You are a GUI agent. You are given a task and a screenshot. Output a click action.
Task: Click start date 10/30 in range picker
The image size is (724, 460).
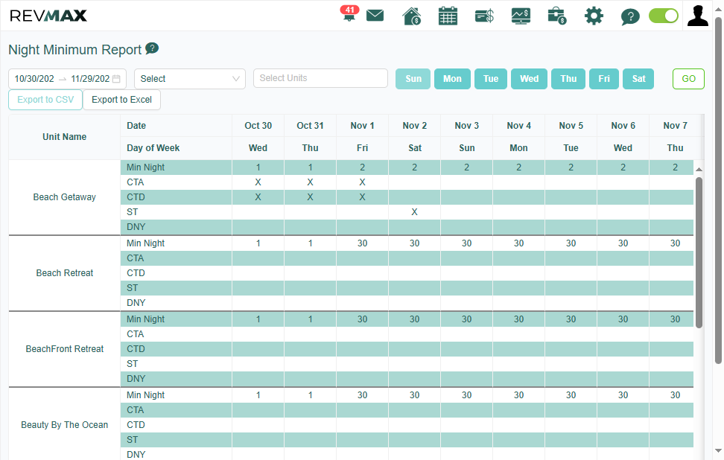pyautogui.click(x=34, y=79)
